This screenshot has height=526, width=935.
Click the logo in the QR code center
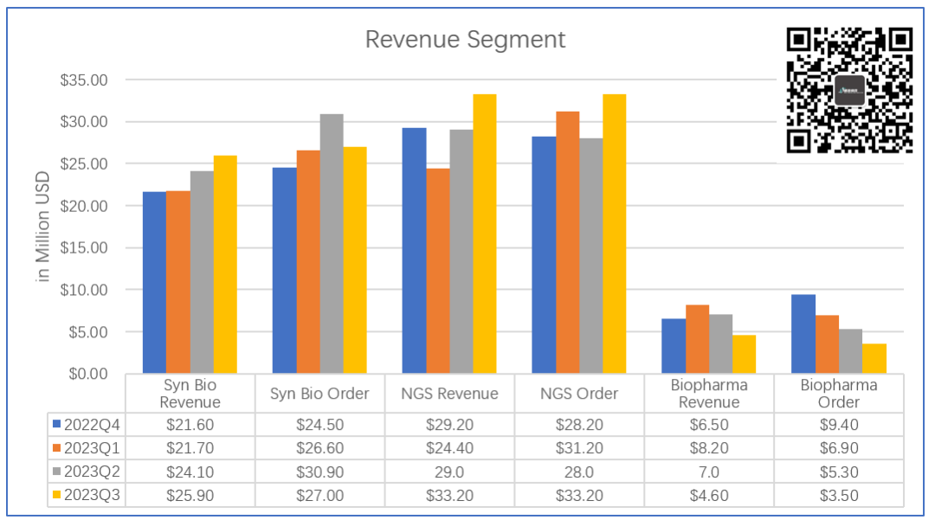(849, 90)
